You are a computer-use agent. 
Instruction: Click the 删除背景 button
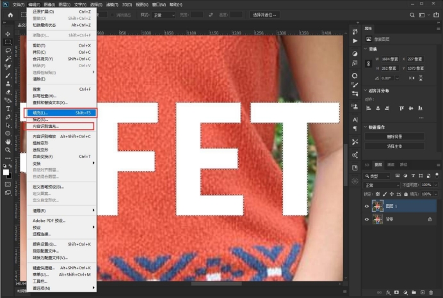pos(394,137)
